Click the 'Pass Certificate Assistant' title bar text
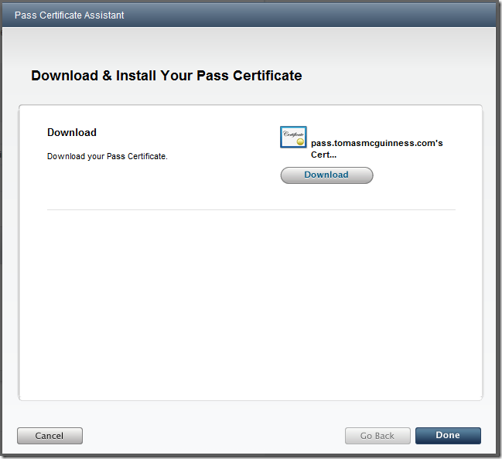 [69, 15]
